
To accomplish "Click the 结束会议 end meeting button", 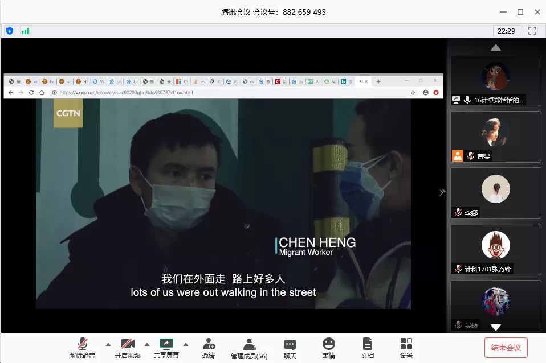I will point(506,348).
